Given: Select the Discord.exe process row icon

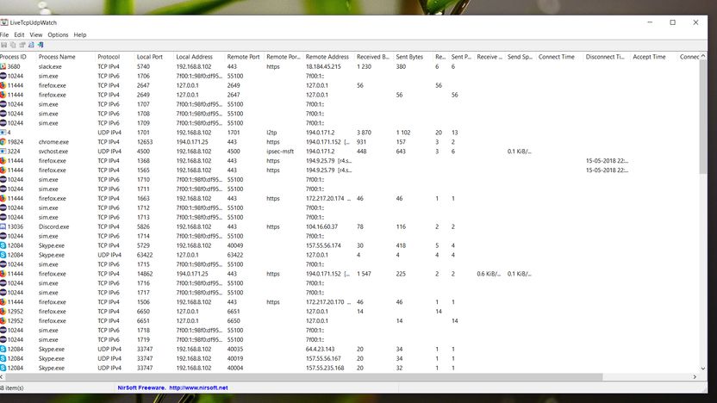Looking at the screenshot, I should point(3,226).
